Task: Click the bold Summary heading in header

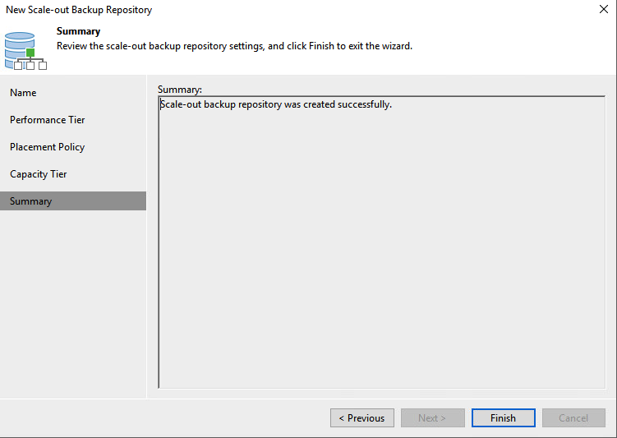Action: (x=78, y=31)
